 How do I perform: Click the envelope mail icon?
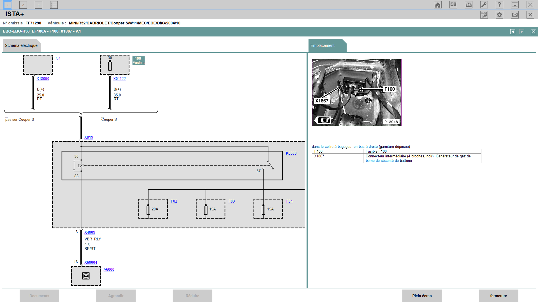(x=515, y=15)
